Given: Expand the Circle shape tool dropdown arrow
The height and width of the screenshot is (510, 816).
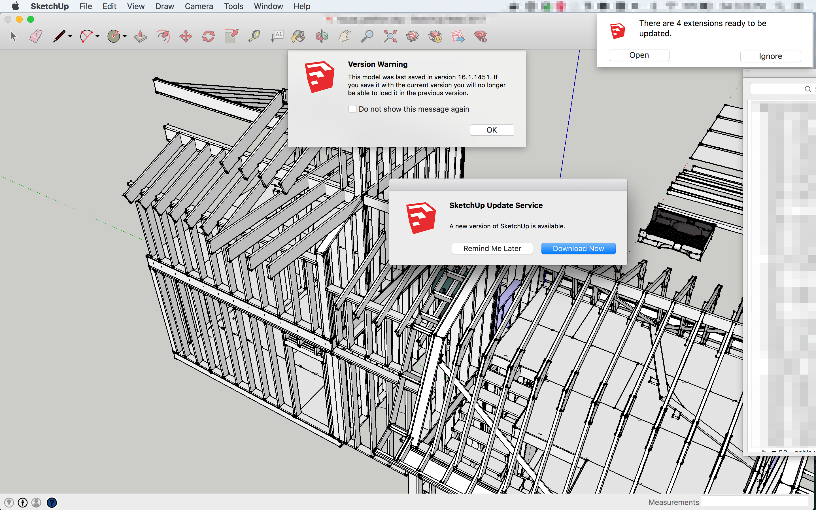Looking at the screenshot, I should (125, 36).
